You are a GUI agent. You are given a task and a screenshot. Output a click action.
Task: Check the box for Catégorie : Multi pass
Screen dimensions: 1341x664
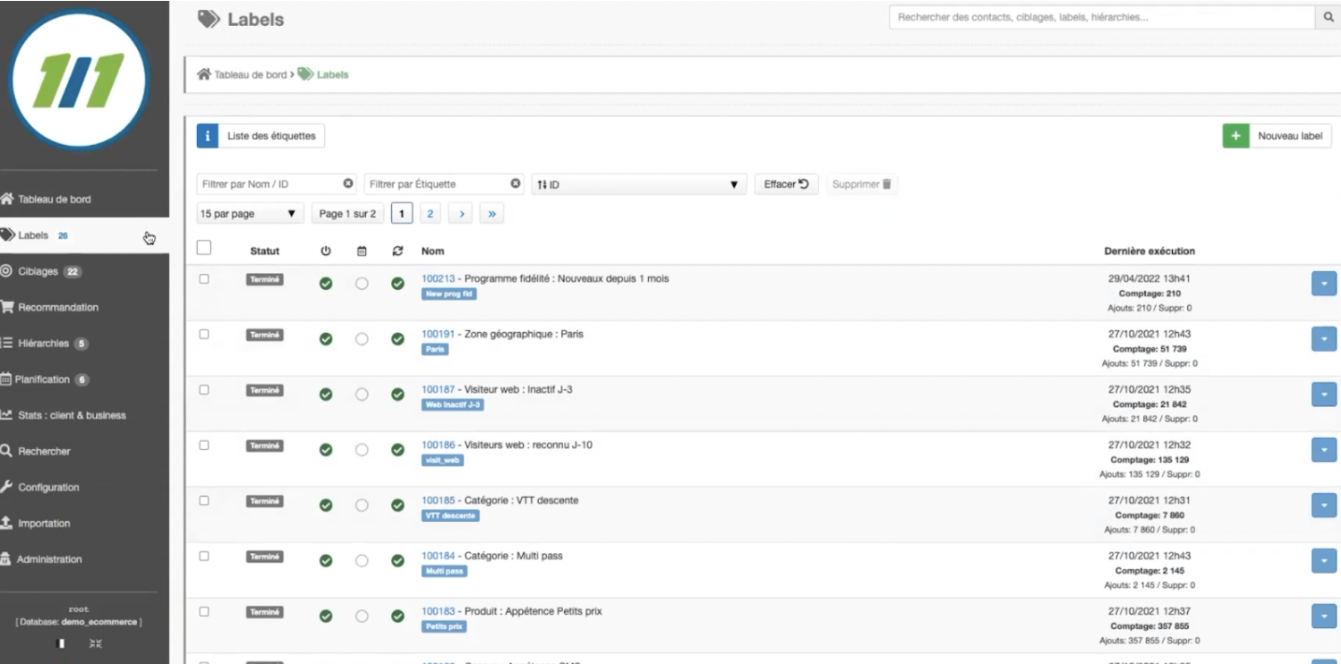(x=204, y=557)
